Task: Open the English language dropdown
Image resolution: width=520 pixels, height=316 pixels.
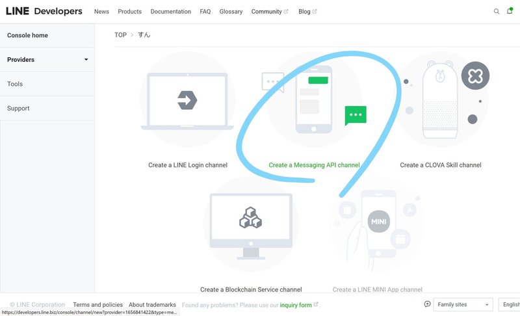Action: click(x=510, y=304)
